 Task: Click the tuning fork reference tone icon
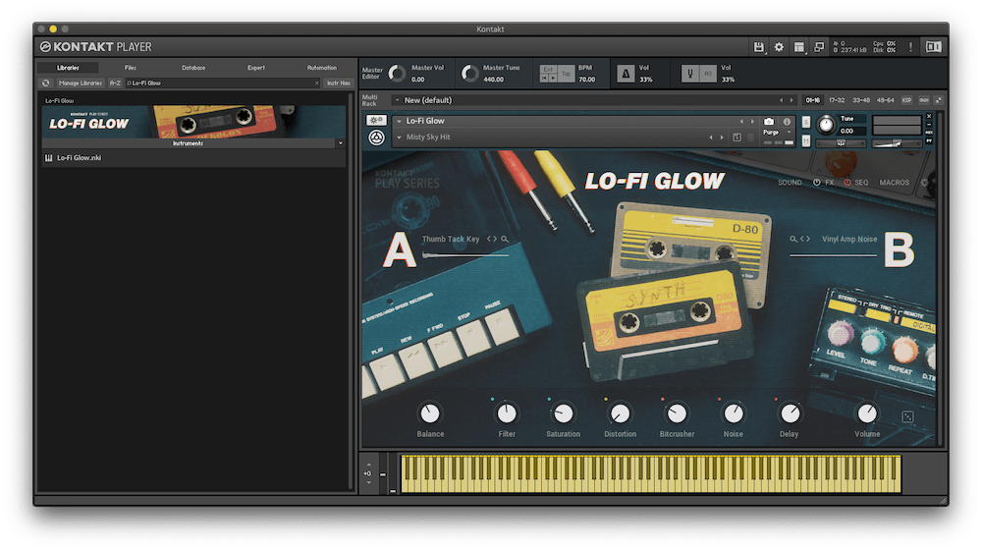(x=690, y=74)
